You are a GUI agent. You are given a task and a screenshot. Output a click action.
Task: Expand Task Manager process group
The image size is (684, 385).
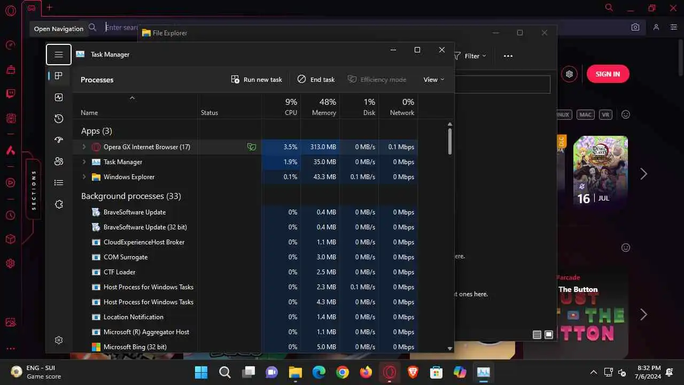(x=84, y=161)
